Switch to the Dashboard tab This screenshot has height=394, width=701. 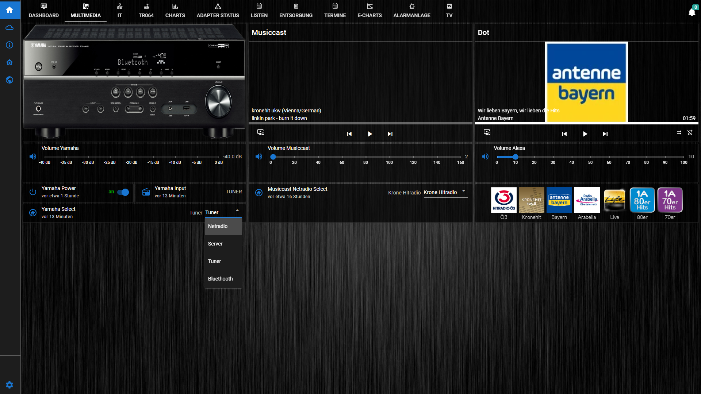pos(44,11)
